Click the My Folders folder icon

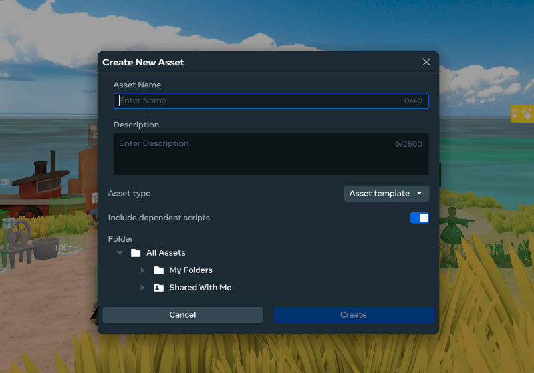[x=158, y=270]
